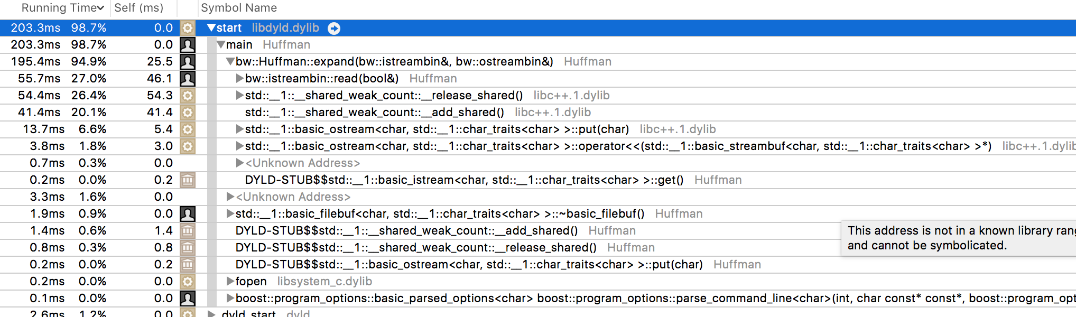Click the user icon on ~basic_filebuf() row
This screenshot has width=1076, height=317.
[x=188, y=213]
